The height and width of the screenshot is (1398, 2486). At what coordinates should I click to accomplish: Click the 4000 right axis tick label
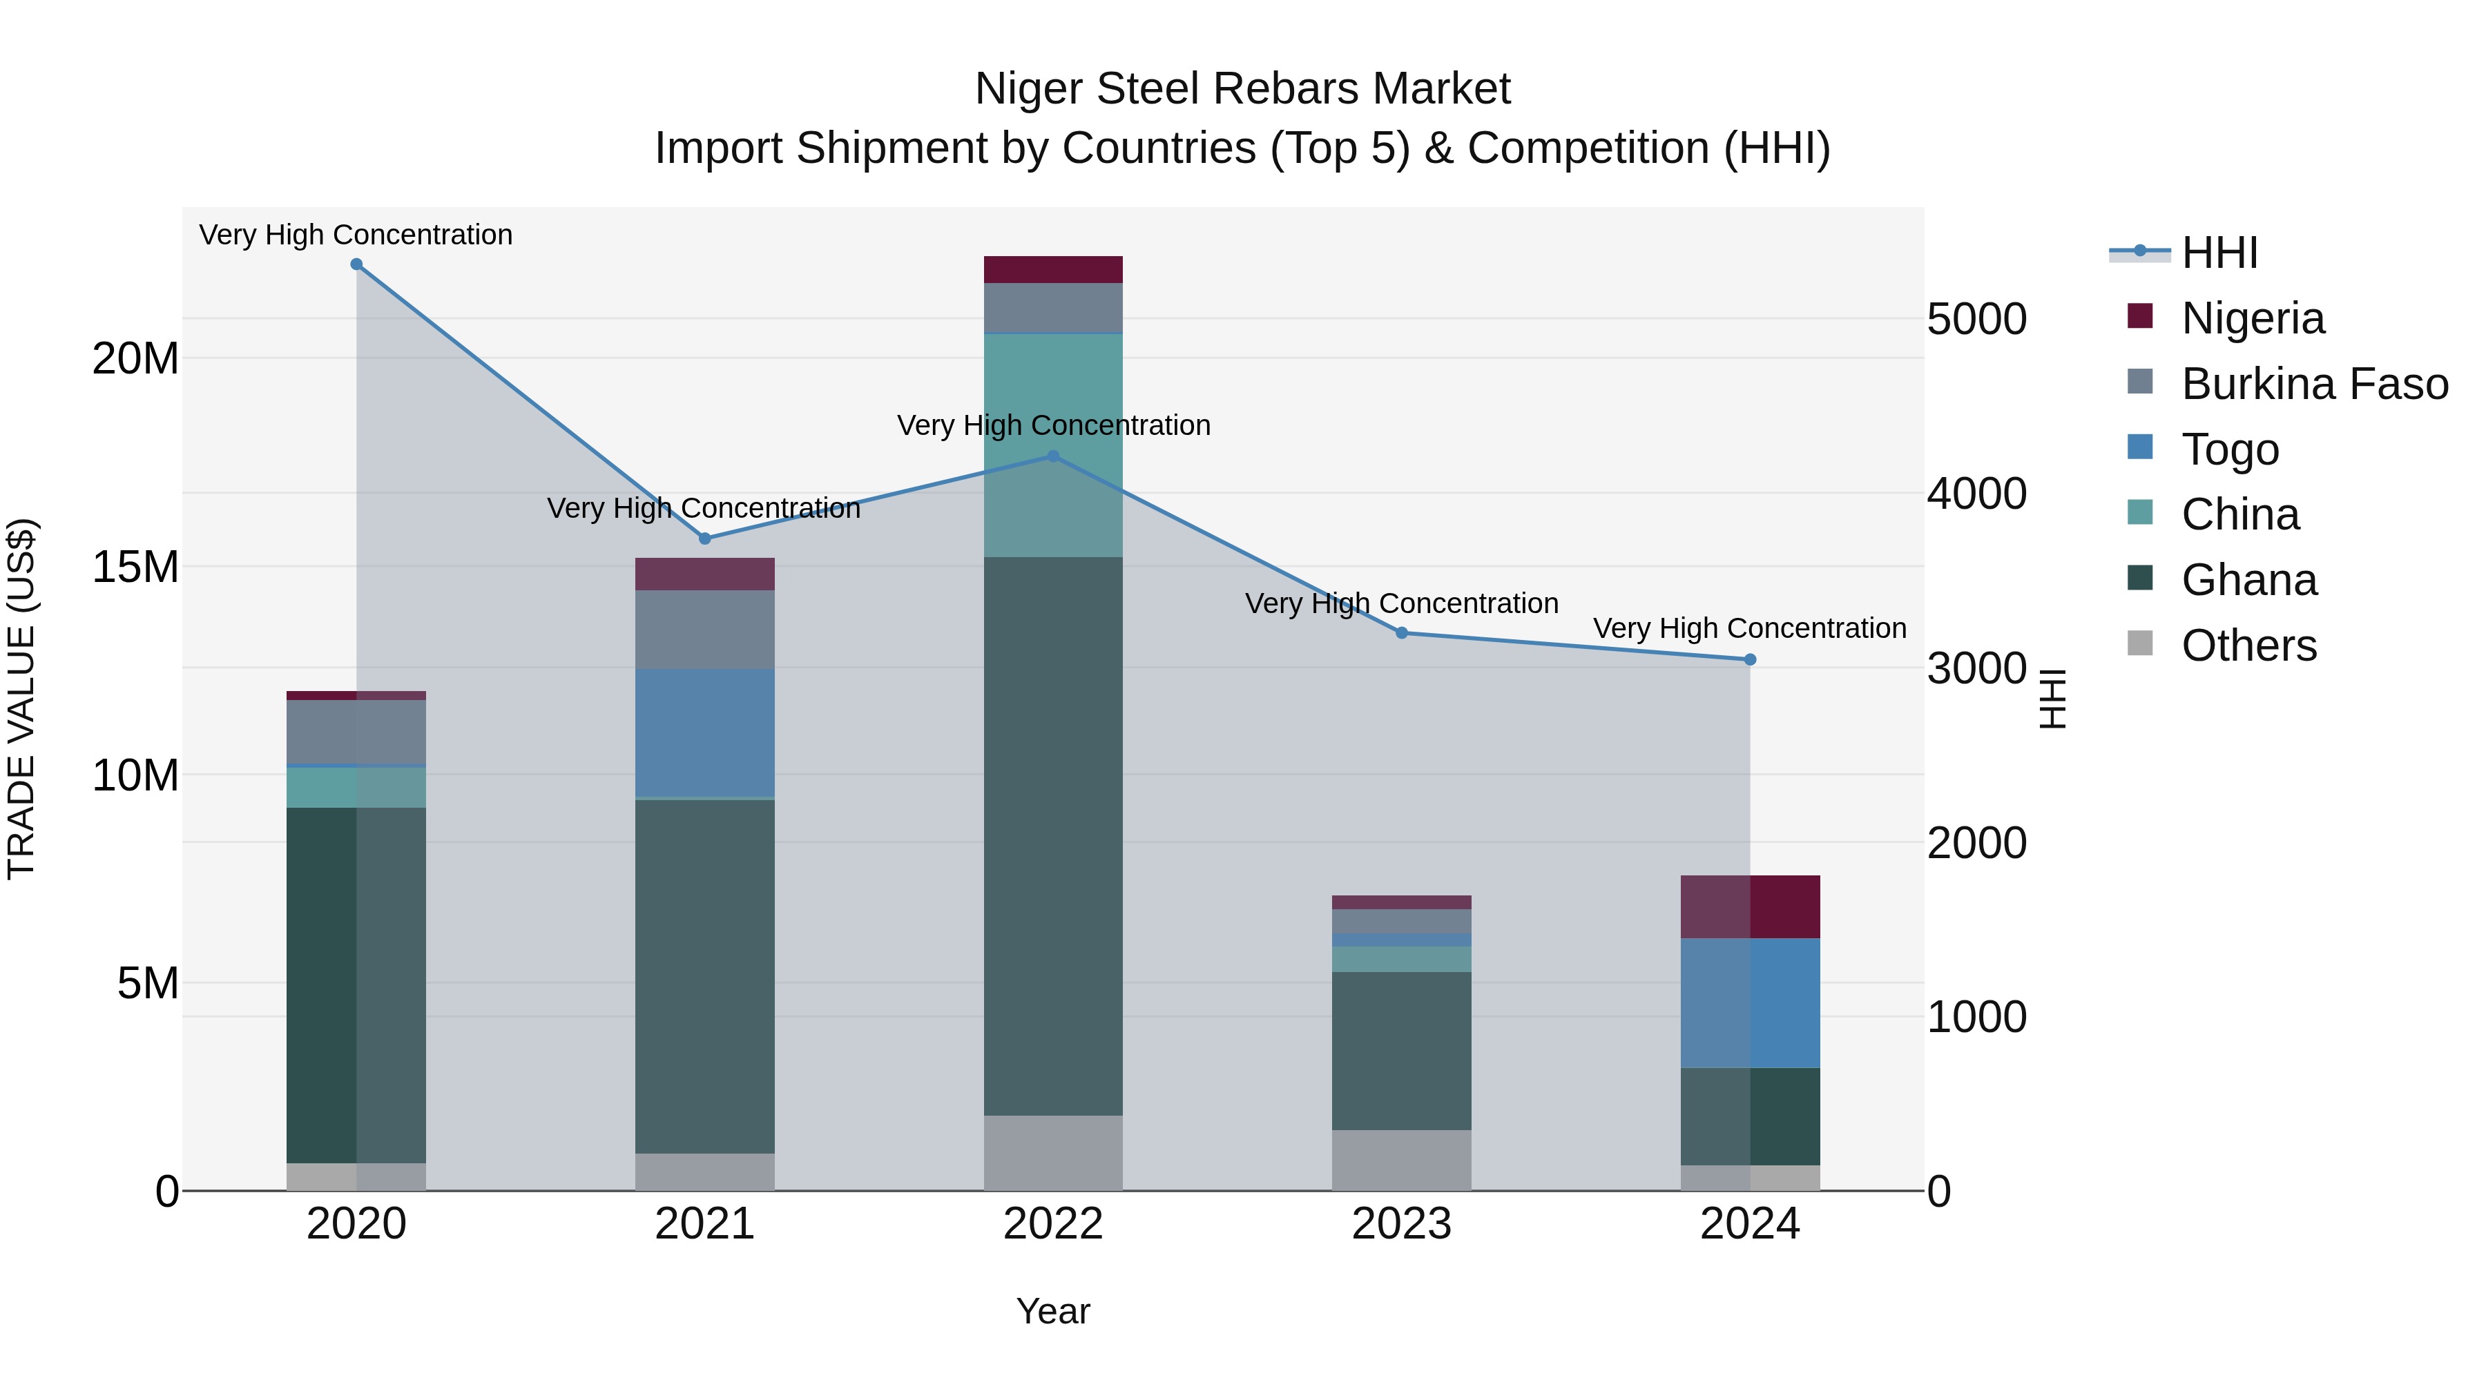[1976, 494]
